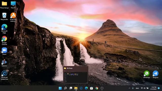Screen dimensions: 162x91
Task: Open Task View on taskbar
Action: click(x=71, y=88)
